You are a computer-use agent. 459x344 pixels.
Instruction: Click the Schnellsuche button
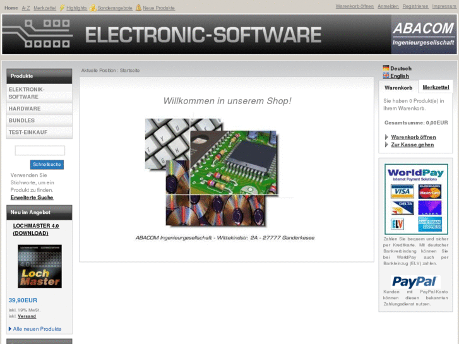pos(47,165)
